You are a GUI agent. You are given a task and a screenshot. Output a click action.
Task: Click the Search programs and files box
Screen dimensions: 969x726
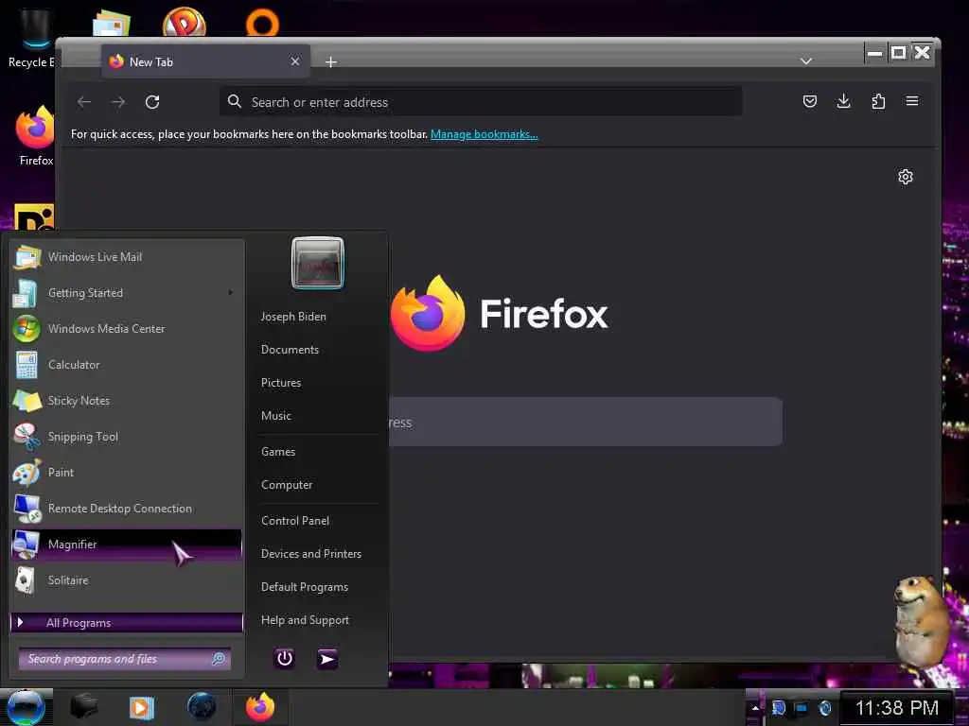[125, 659]
